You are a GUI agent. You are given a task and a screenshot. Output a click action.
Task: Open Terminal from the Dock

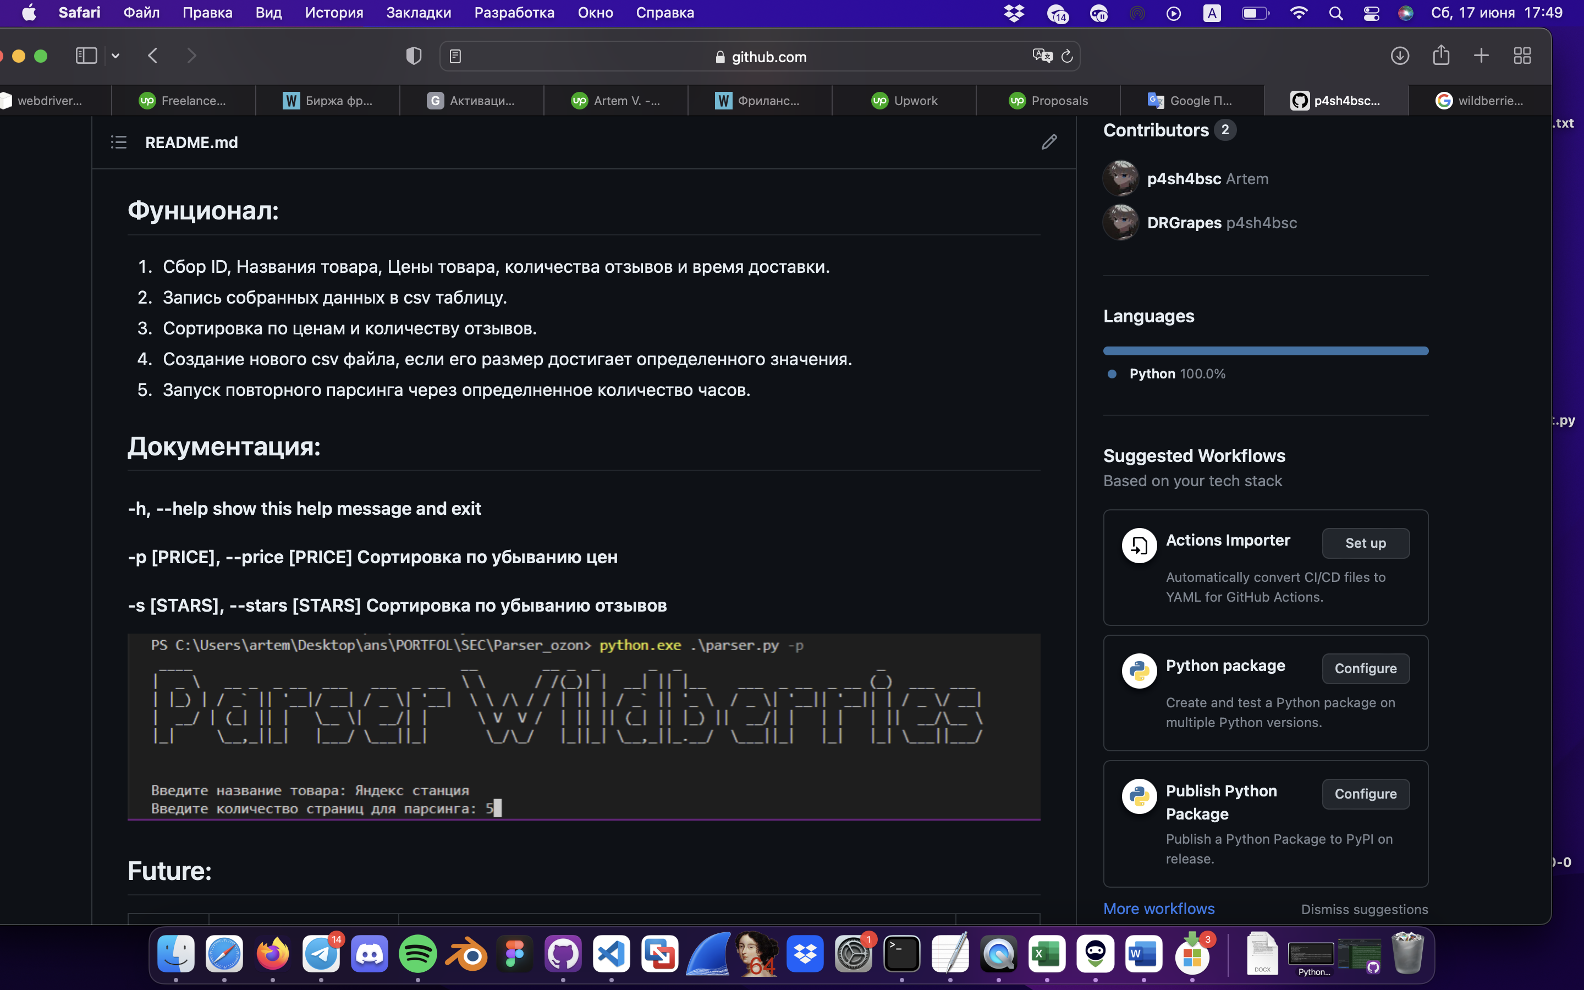click(902, 953)
